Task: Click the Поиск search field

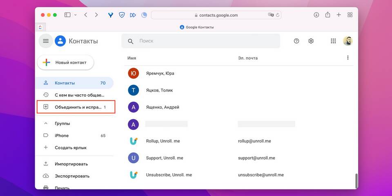Action: pyautogui.click(x=201, y=41)
